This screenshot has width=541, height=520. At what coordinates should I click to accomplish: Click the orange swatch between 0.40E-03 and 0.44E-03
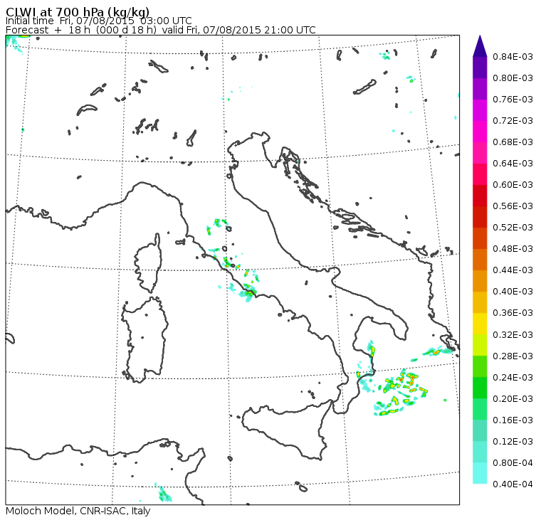point(480,281)
